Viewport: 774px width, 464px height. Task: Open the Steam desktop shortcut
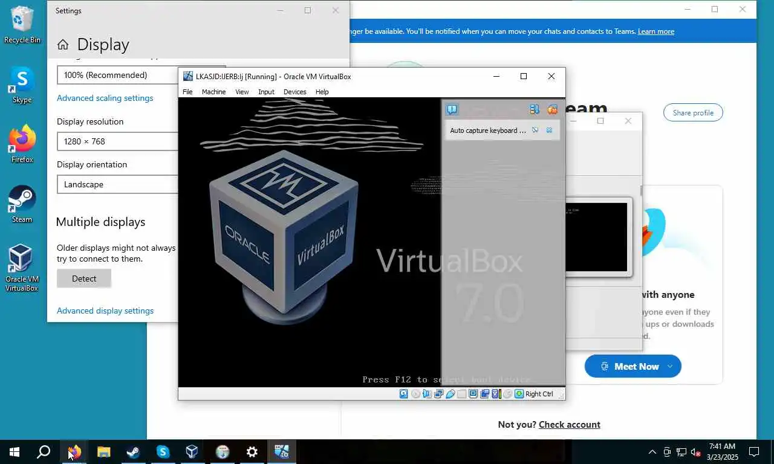(x=22, y=204)
